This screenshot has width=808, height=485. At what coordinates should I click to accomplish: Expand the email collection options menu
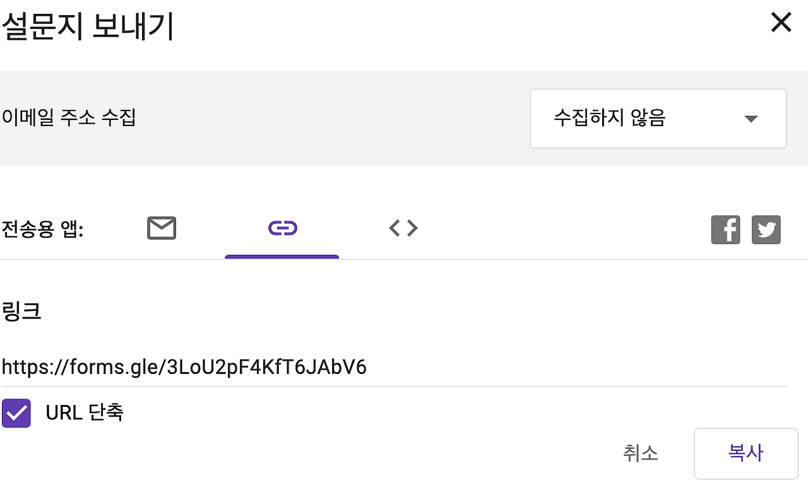658,119
